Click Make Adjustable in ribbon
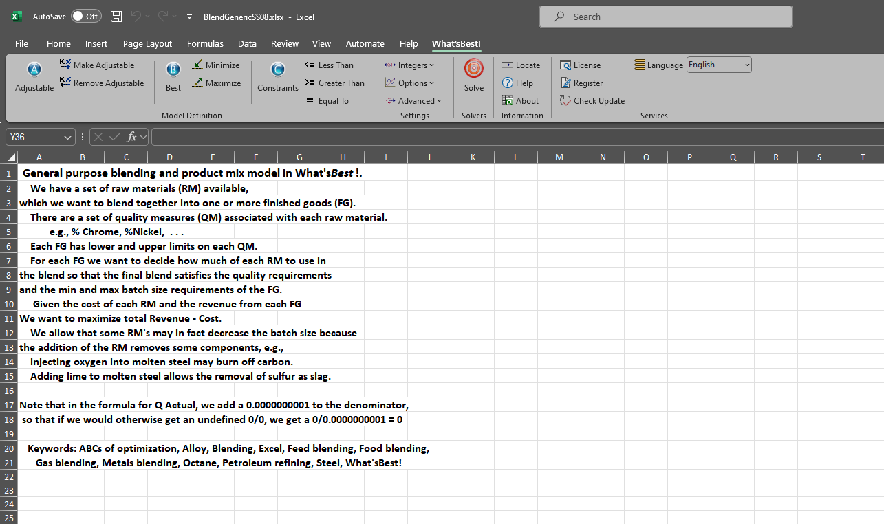The image size is (884, 524). click(97, 65)
